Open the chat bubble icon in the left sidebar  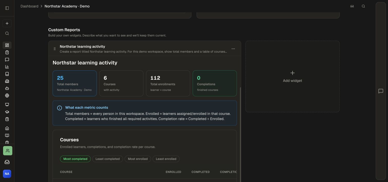(x=7, y=60)
